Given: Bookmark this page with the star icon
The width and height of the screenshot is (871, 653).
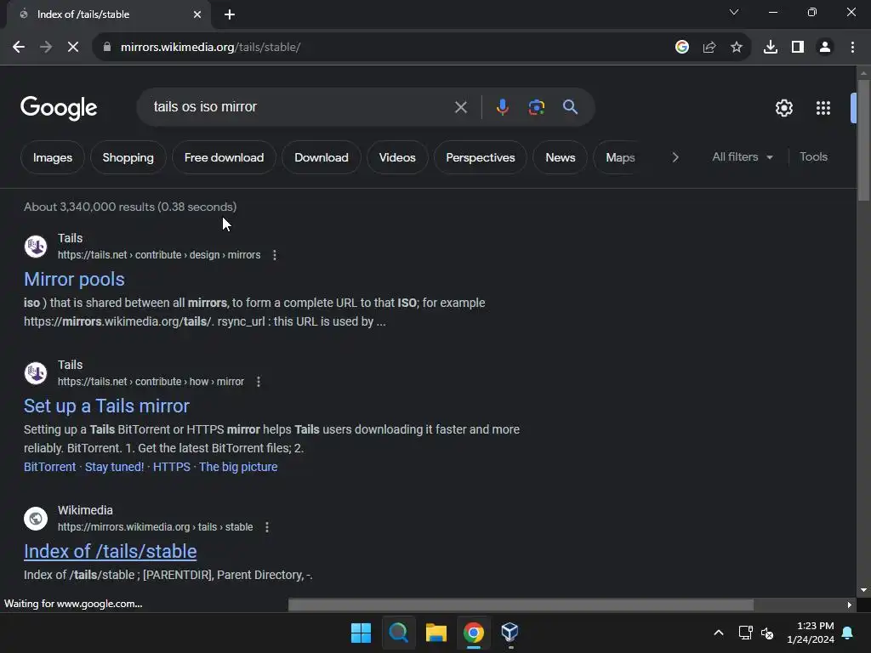Looking at the screenshot, I should 737,48.
